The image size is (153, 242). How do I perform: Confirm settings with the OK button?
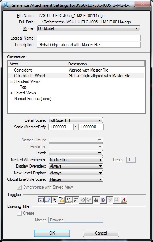click(x=52, y=233)
